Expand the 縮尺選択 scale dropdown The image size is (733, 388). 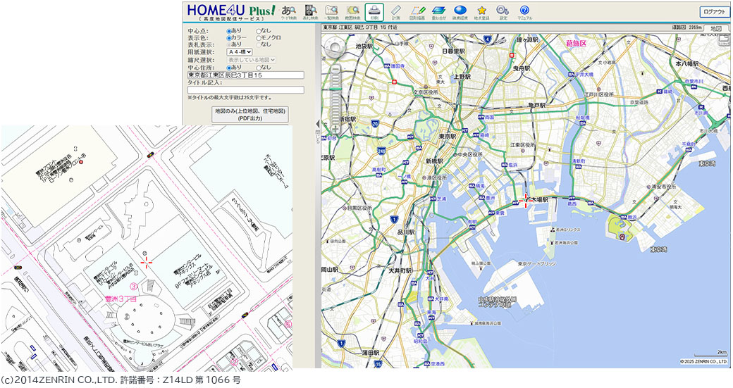pos(251,60)
